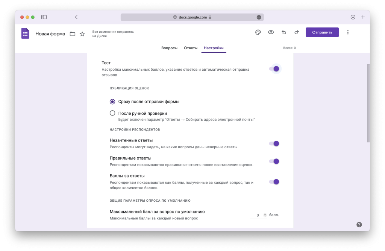
Task: Open the help question mark icon
Action: pyautogui.click(x=359, y=224)
